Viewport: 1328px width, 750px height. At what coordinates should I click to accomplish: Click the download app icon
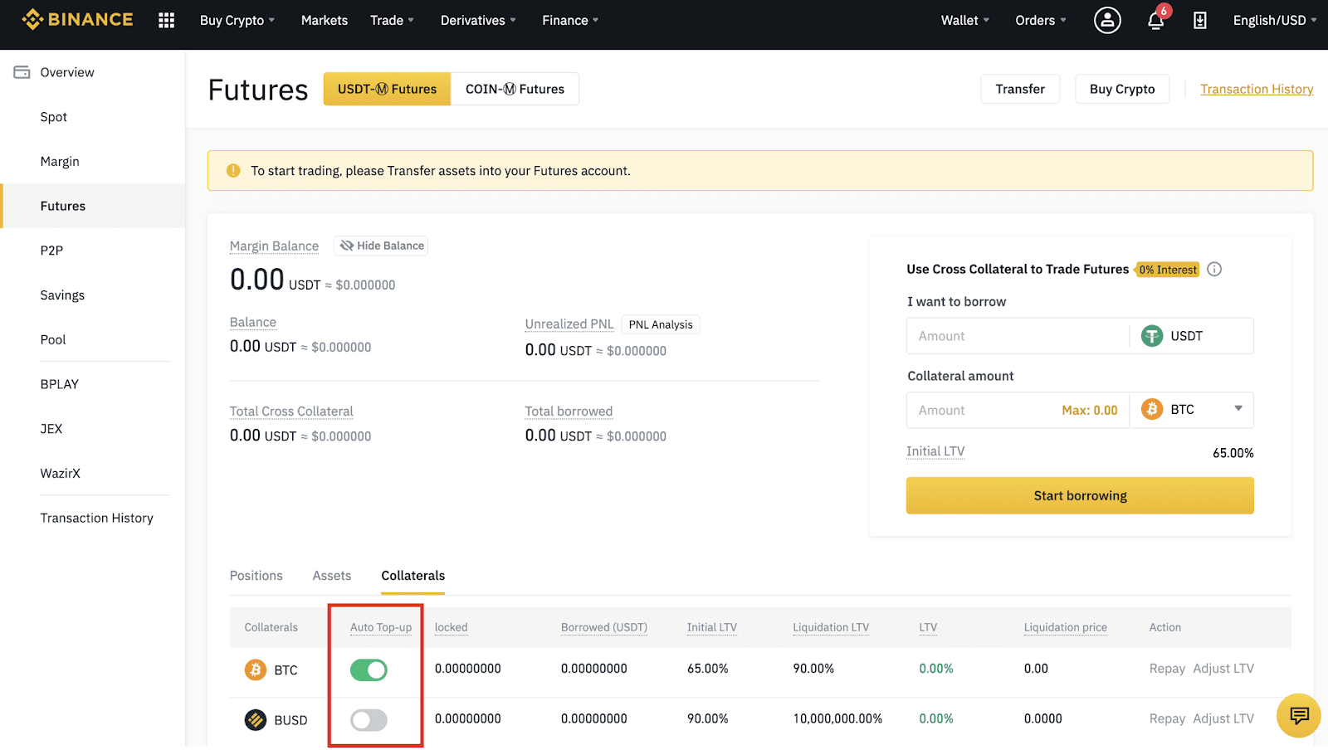point(1200,20)
